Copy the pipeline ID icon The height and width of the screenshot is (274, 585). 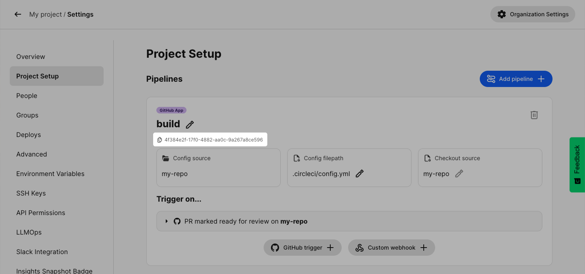pos(160,140)
